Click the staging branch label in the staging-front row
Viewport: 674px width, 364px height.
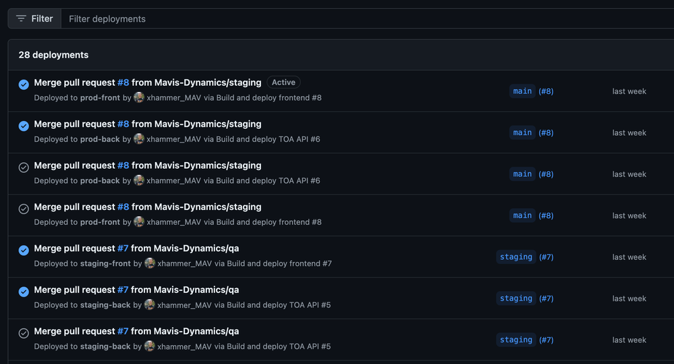pos(516,257)
